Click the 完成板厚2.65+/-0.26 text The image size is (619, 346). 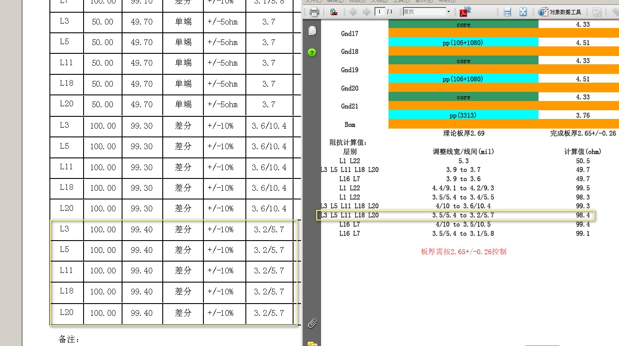tap(583, 133)
